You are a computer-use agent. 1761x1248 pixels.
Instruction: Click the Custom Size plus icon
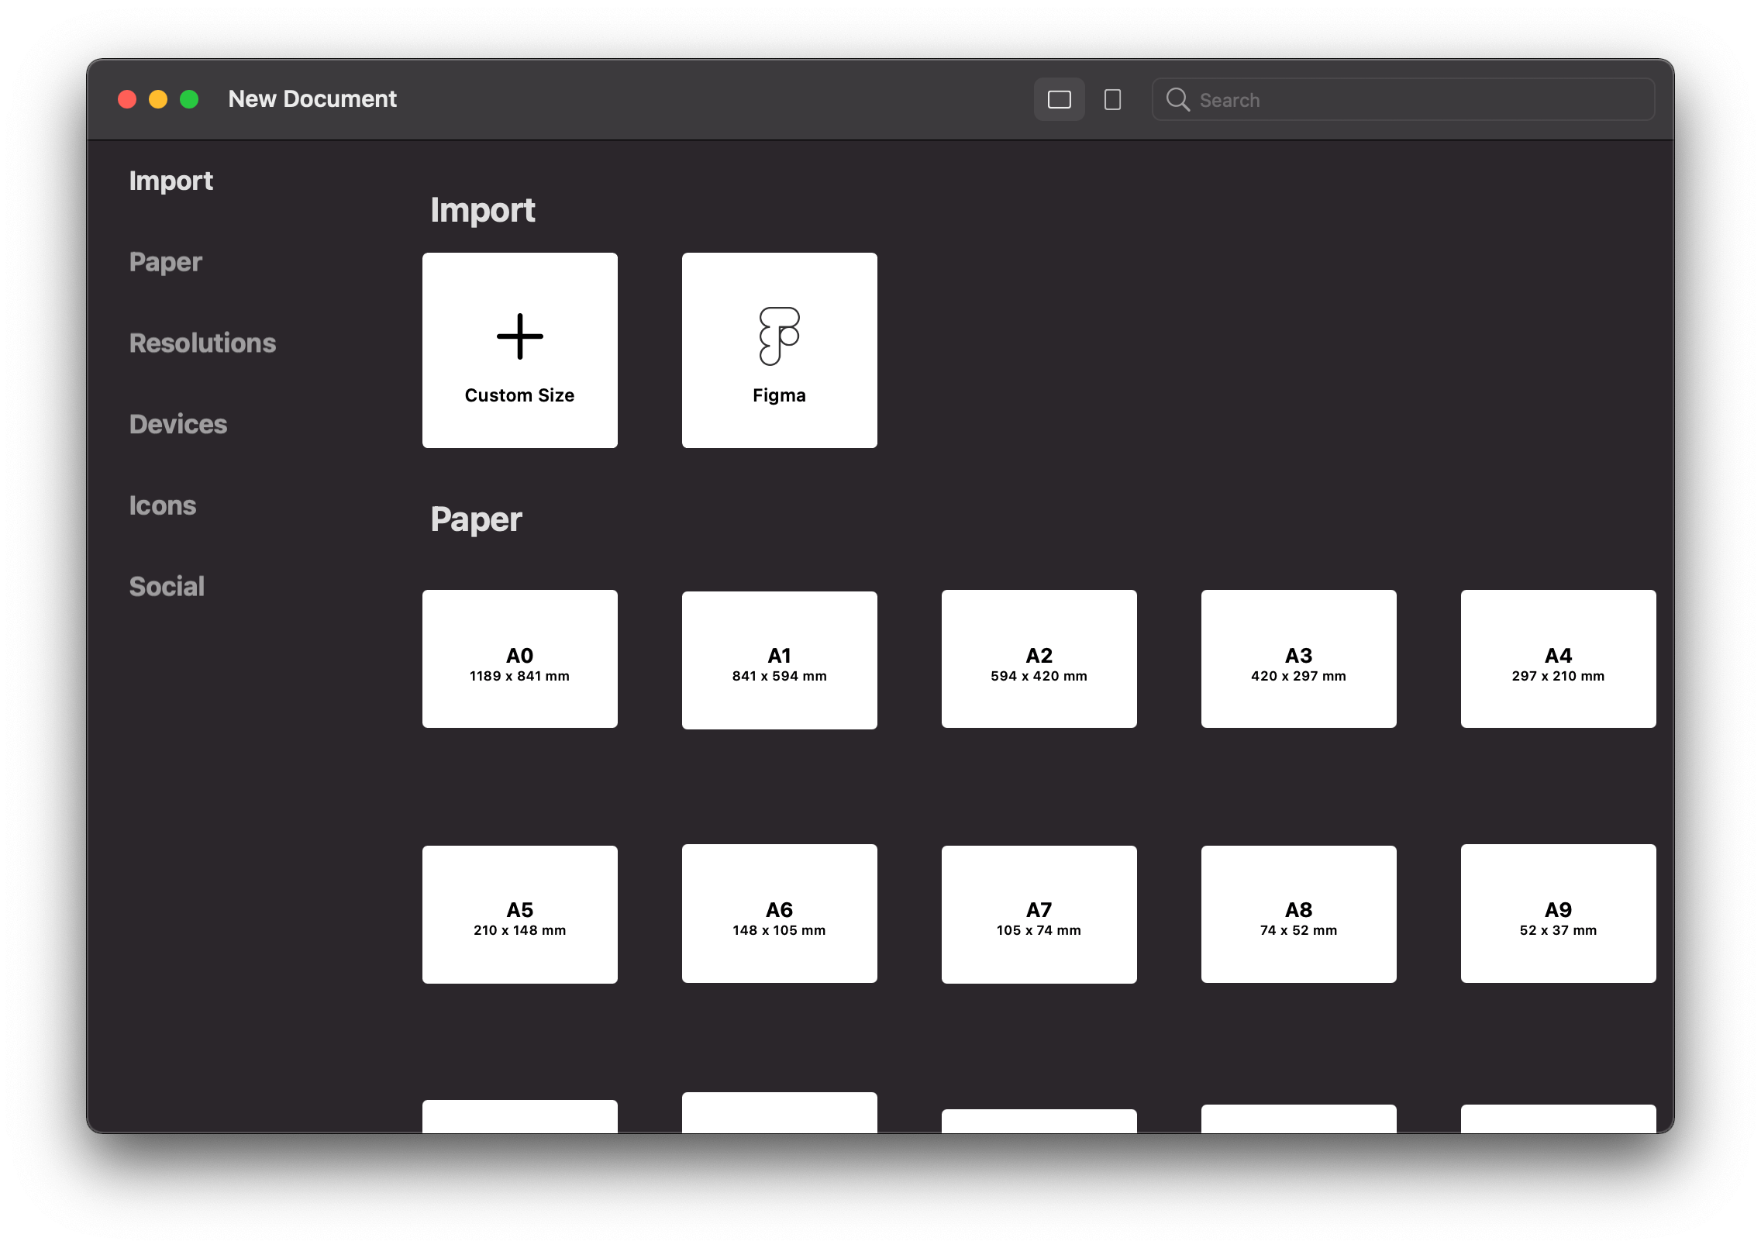[x=519, y=336]
